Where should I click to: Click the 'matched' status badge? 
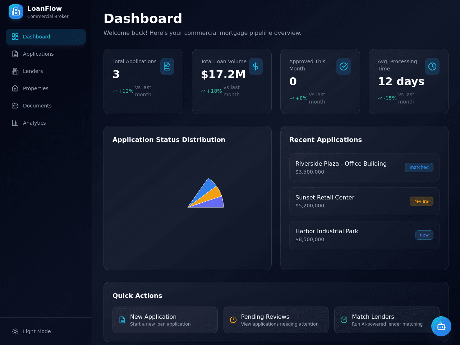click(x=419, y=167)
